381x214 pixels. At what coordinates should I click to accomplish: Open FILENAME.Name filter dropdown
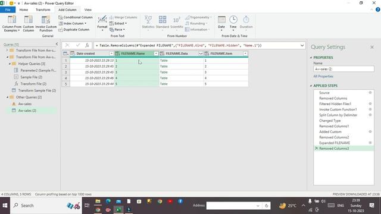(156, 53)
